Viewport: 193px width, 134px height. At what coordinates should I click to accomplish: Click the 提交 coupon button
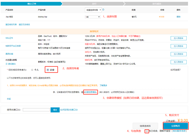click(55, 110)
